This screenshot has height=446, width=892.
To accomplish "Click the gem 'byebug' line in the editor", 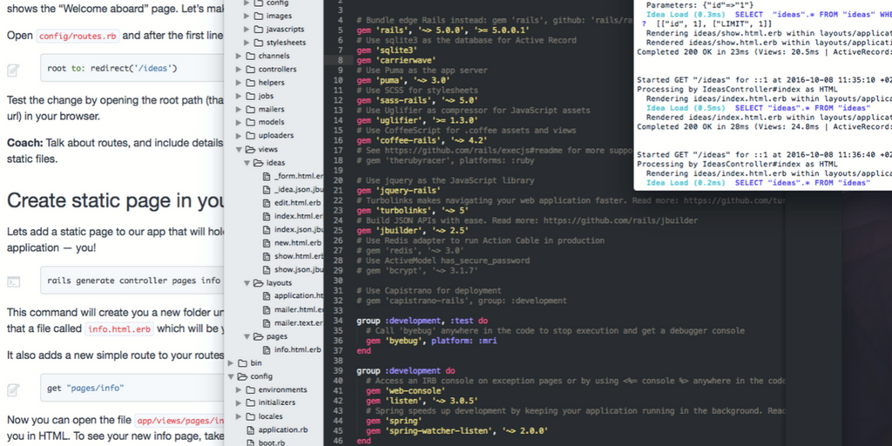I will [433, 341].
